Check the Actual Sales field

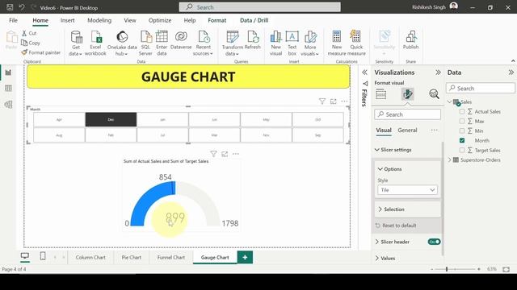coord(462,111)
